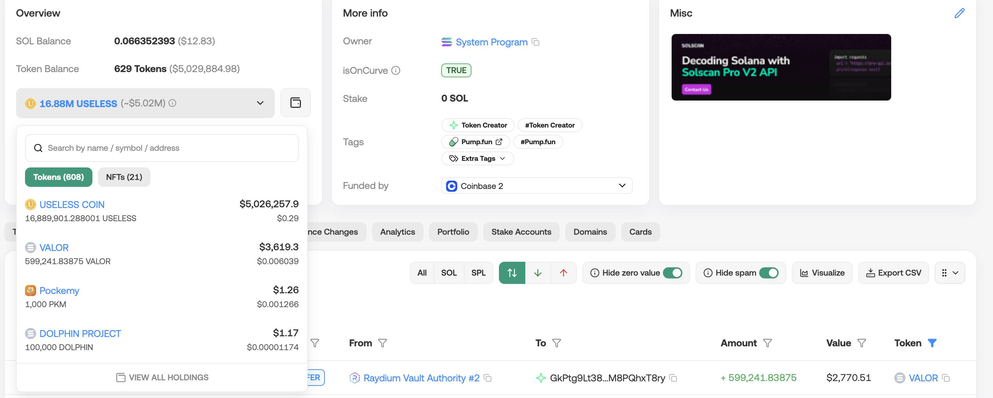This screenshot has width=993, height=398.
Task: Toggle the Hide spam switch
Action: tap(769, 272)
